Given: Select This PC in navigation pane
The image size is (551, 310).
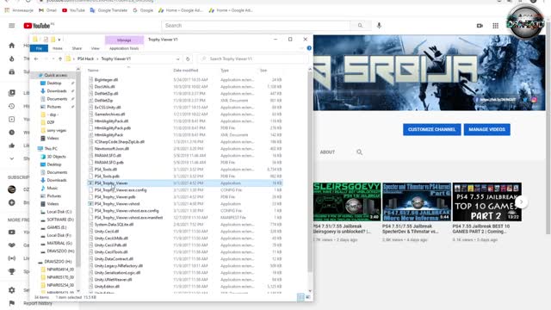Looking at the screenshot, I should click(51, 149).
